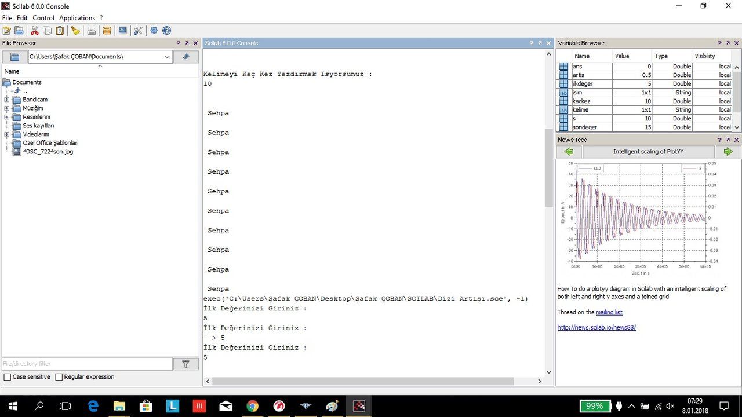Undock the File Browser panel
Screen dimensions: 742x417
187,43
